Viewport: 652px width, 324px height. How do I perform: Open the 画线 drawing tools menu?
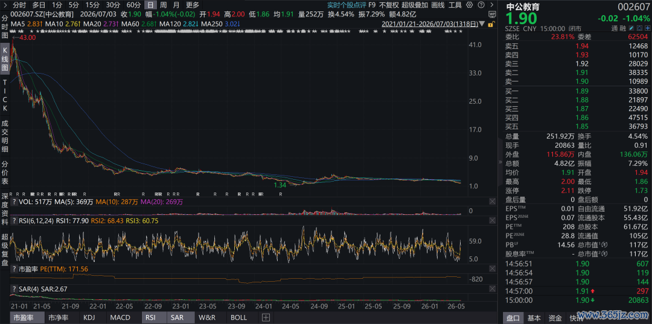pyautogui.click(x=438, y=5)
